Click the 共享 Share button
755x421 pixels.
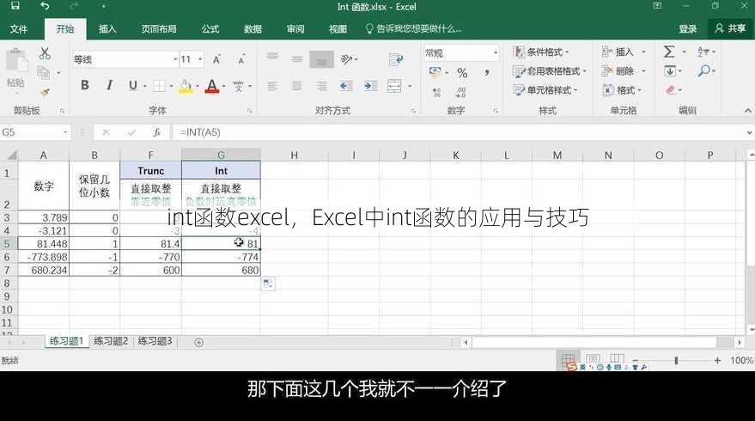click(730, 28)
